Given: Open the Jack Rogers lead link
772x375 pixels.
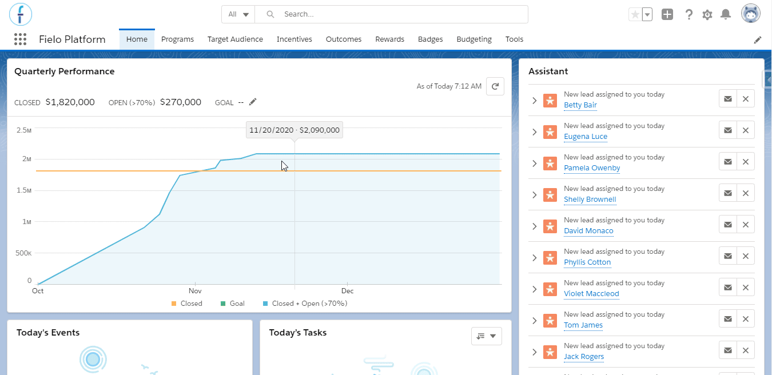Looking at the screenshot, I should pos(584,357).
